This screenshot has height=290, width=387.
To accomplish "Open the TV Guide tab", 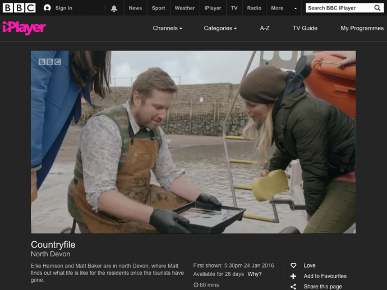I will pyautogui.click(x=305, y=28).
